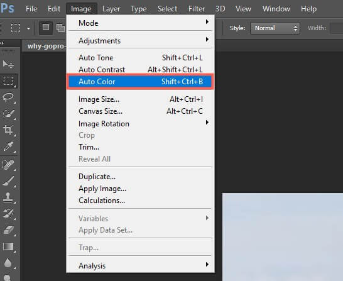The width and height of the screenshot is (343, 281).
Task: Open the Filter menu
Action: coord(197,9)
